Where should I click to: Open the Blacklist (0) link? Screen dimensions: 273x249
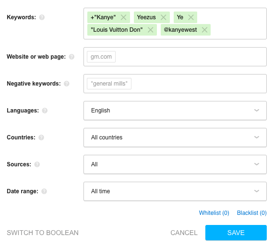pos(252,213)
